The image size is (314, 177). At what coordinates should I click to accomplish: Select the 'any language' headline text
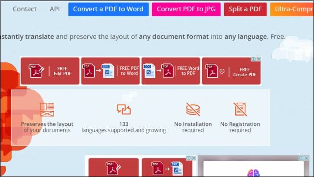(x=246, y=37)
